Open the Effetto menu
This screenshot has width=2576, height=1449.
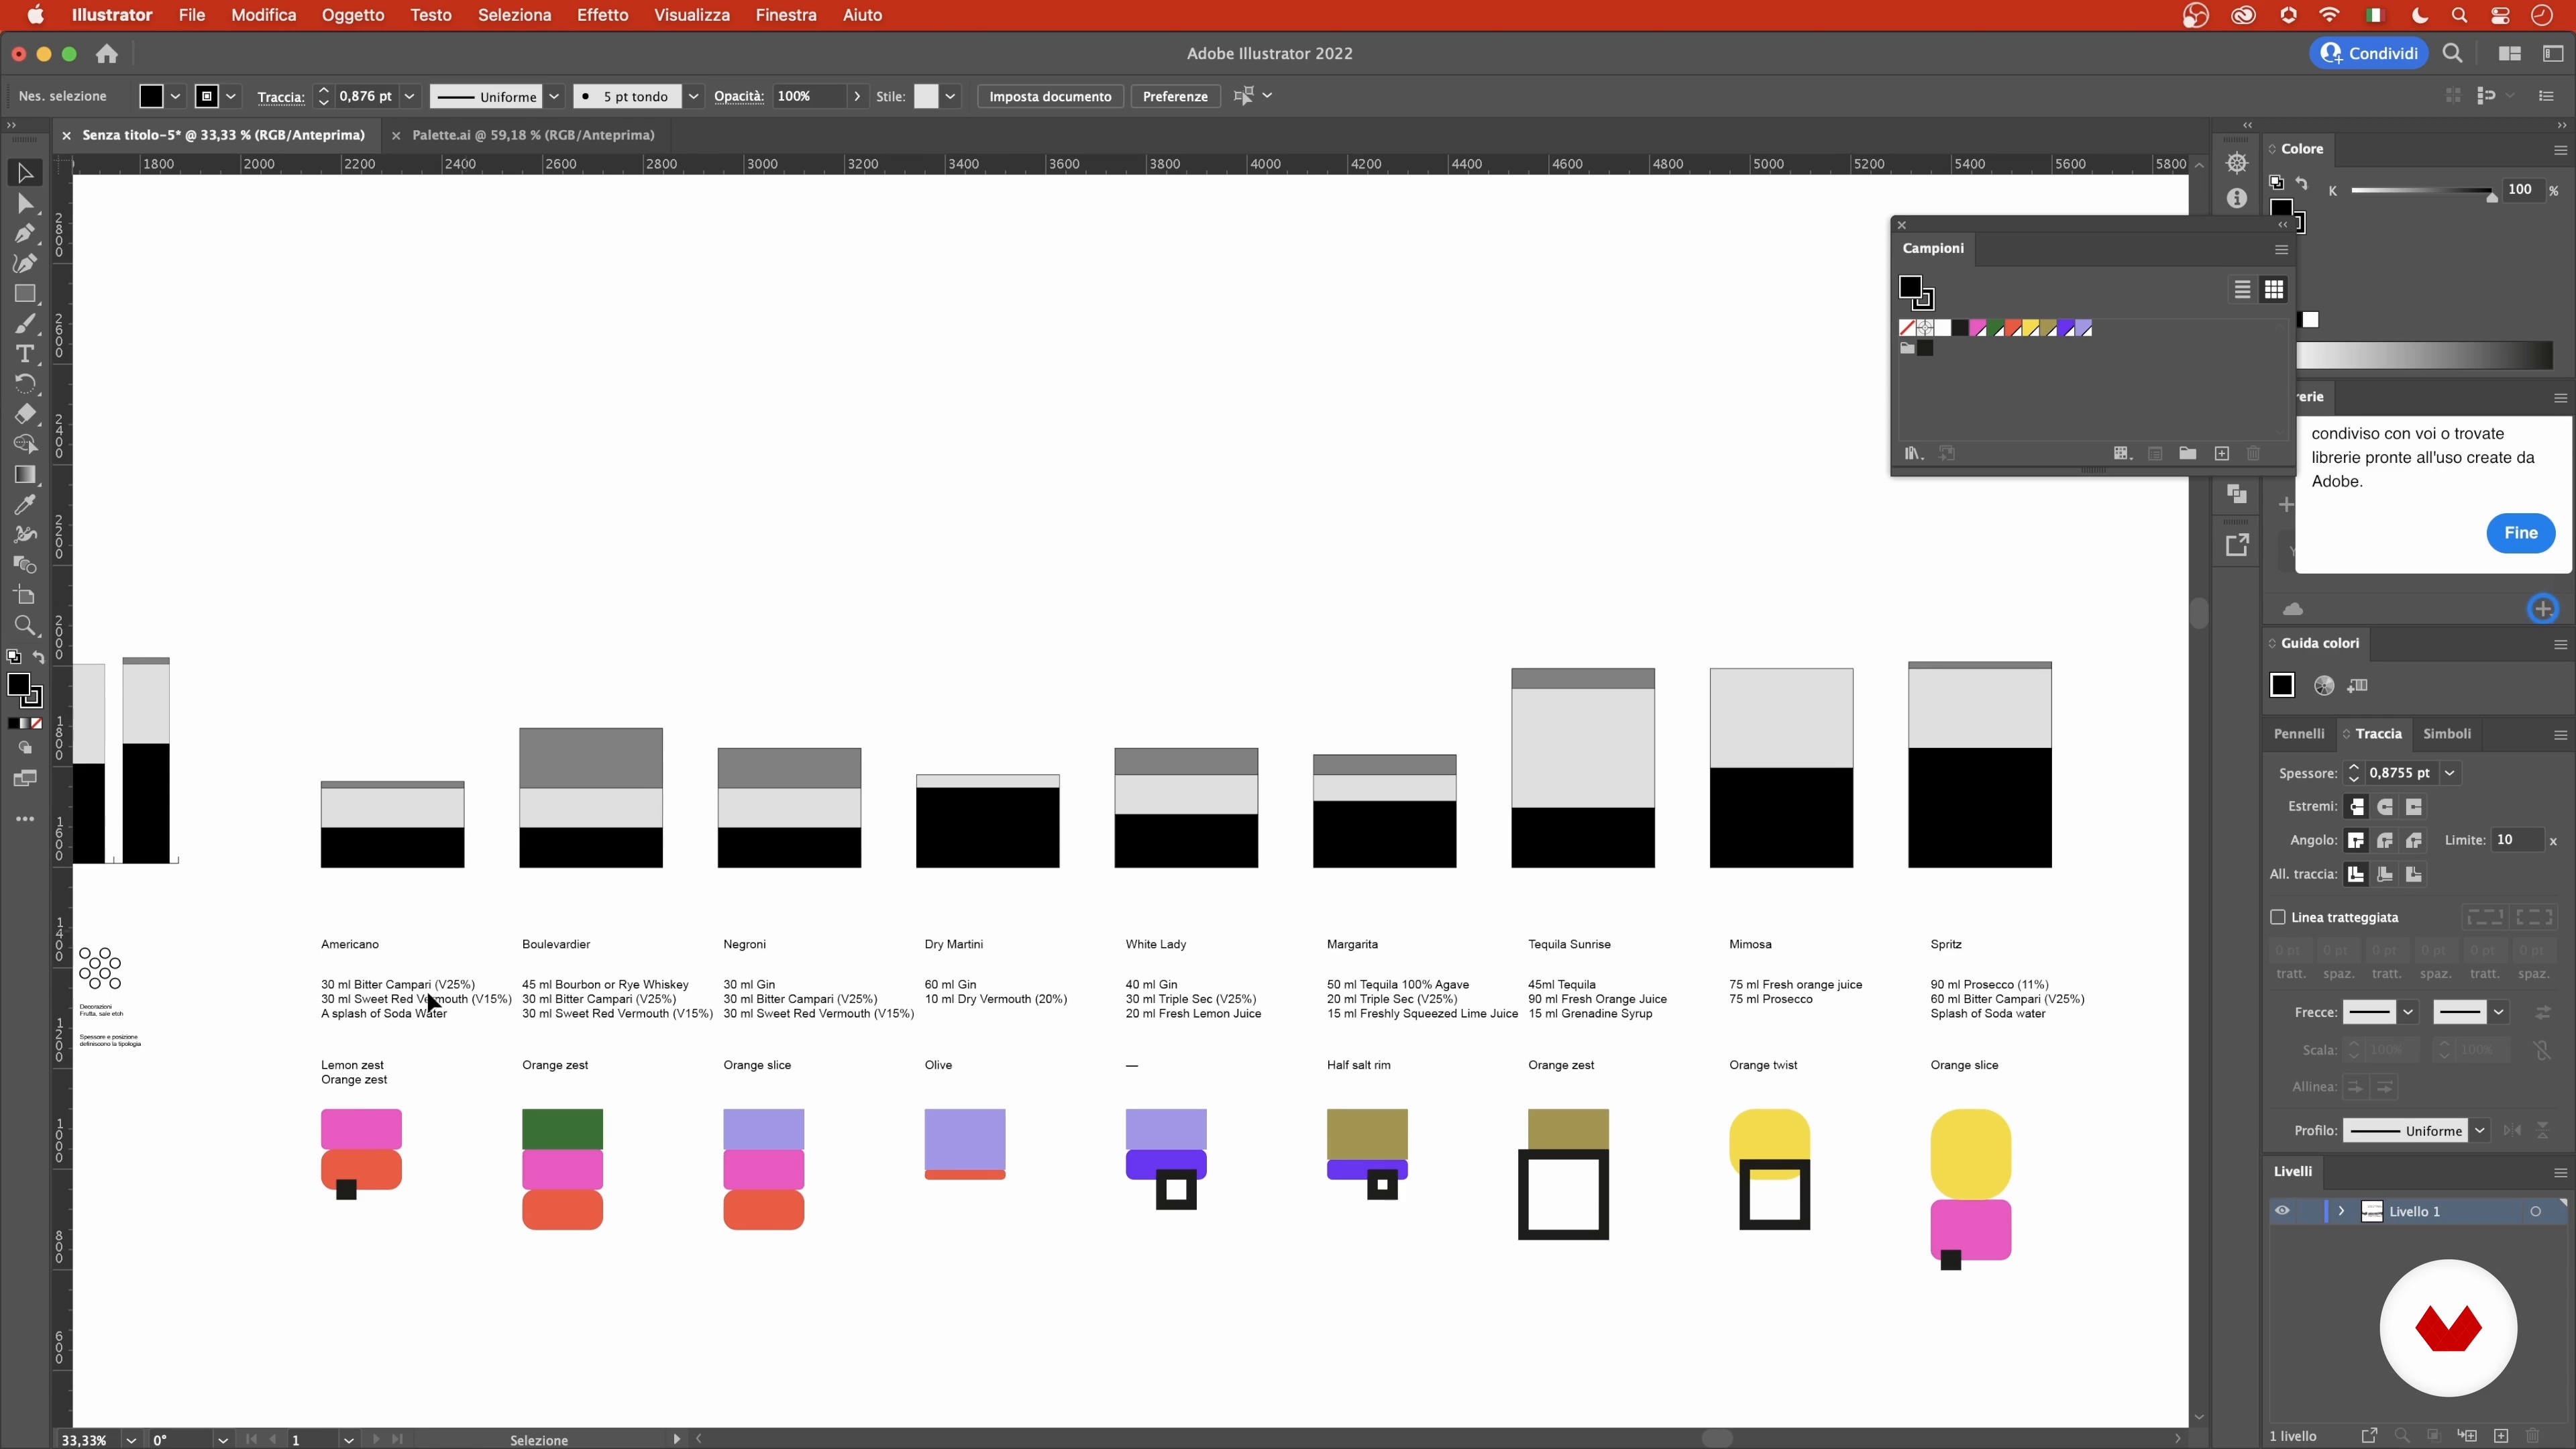(602, 15)
